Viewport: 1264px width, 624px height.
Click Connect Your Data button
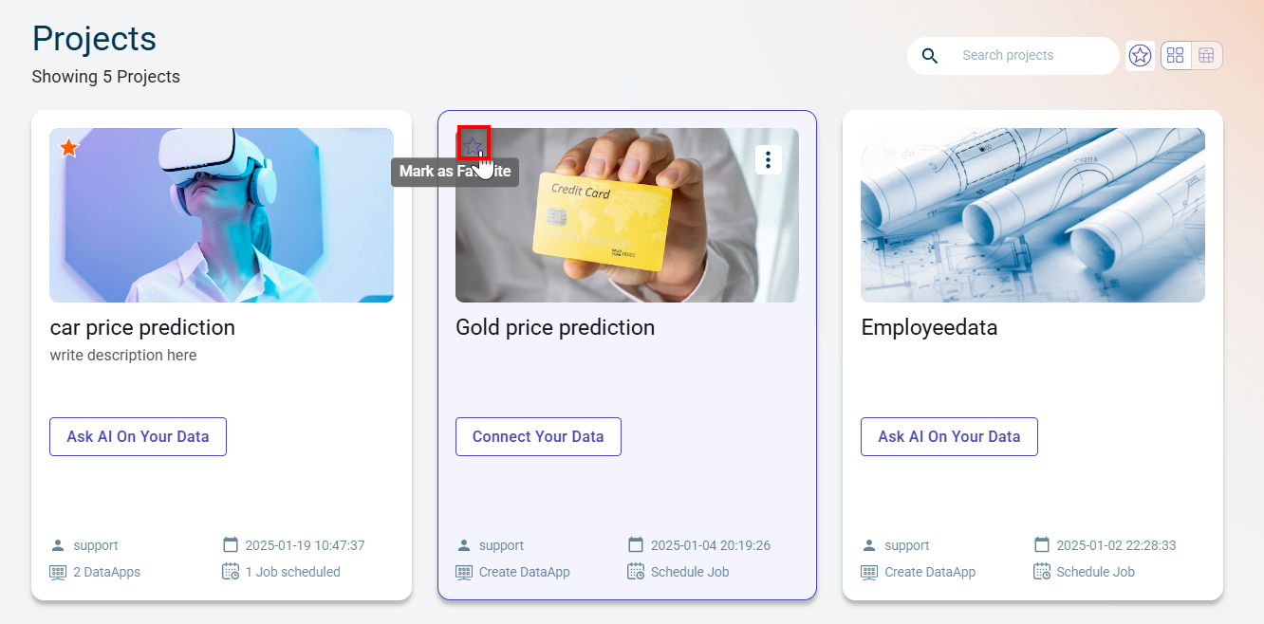pyautogui.click(x=538, y=436)
